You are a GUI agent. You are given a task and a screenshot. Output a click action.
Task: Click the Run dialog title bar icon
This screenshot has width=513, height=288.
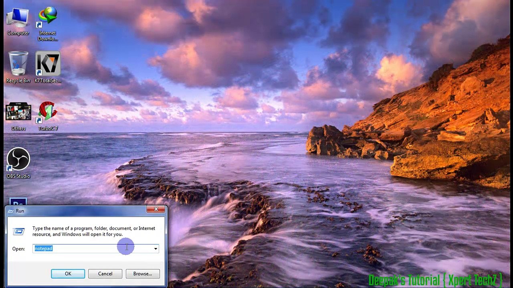click(11, 211)
